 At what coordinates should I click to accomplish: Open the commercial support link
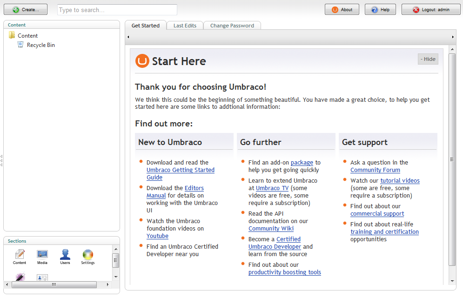tap(377, 214)
